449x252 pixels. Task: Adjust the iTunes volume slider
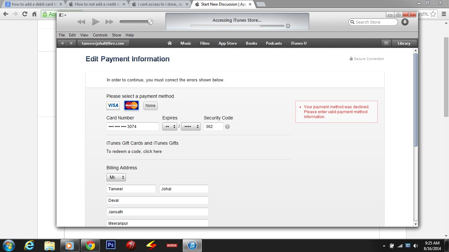136,22
